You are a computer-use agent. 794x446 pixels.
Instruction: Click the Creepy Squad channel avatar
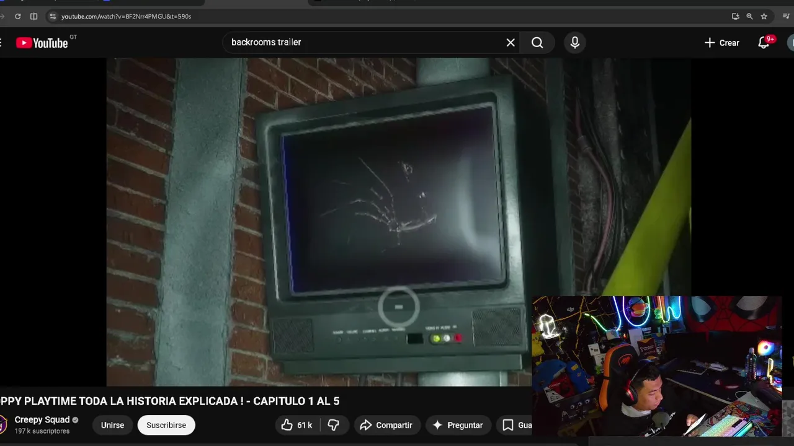3,425
